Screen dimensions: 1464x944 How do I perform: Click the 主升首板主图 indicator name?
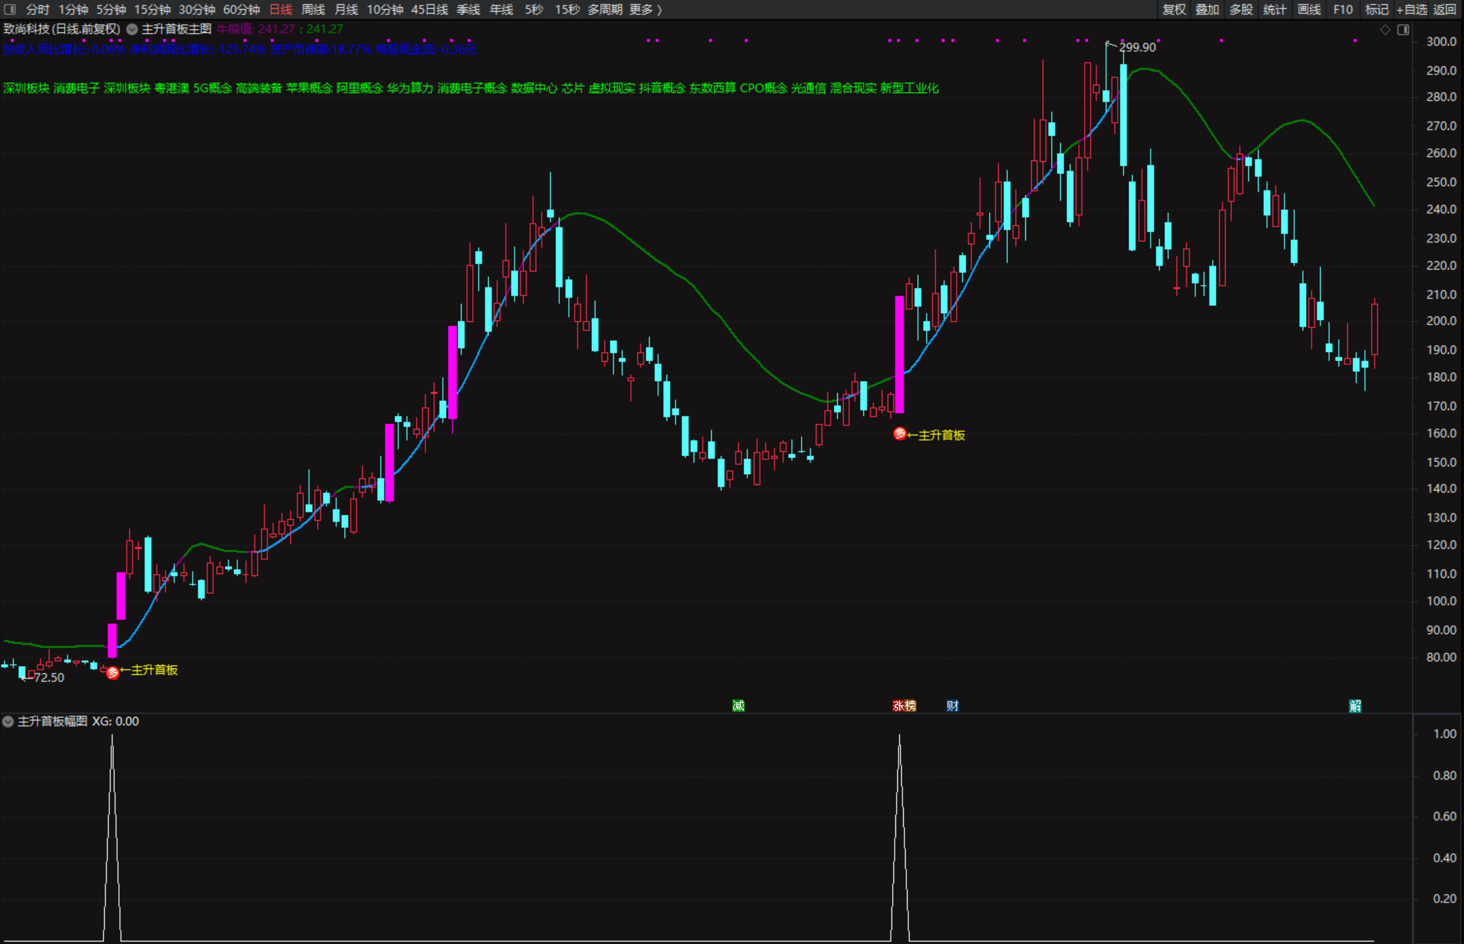tap(176, 29)
